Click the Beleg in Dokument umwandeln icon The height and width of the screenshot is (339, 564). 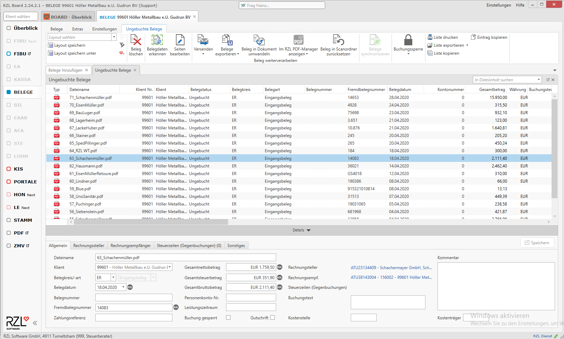pyautogui.click(x=259, y=41)
